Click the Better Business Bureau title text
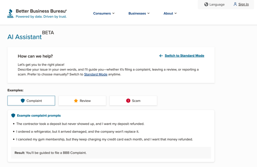 point(41,11)
